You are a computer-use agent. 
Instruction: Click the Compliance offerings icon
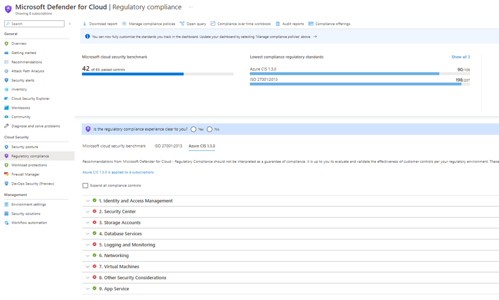point(311,23)
